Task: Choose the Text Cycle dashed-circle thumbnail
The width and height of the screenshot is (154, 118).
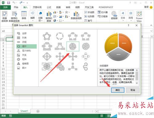Action: click(x=60, y=36)
